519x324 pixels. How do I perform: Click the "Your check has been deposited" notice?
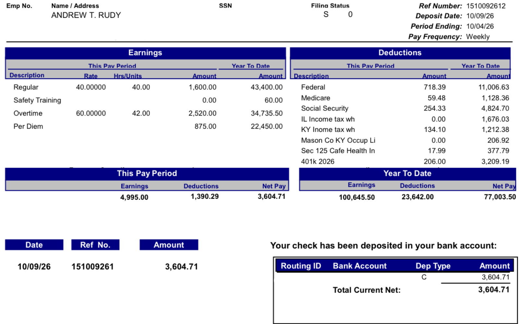pyautogui.click(x=383, y=246)
